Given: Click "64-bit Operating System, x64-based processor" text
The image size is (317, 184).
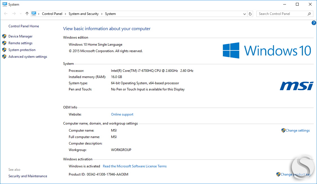Looking at the screenshot, I should point(145,83).
